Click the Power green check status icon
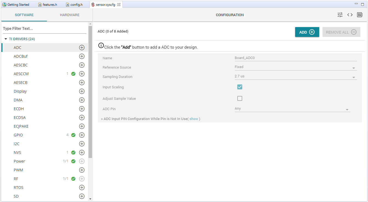 point(73,161)
